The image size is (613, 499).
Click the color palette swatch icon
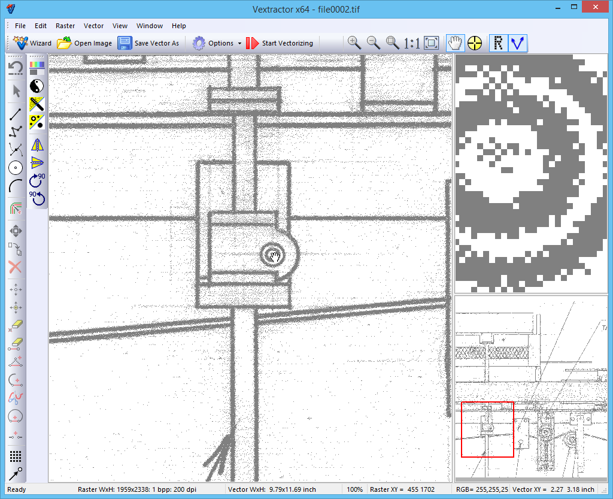[37, 67]
